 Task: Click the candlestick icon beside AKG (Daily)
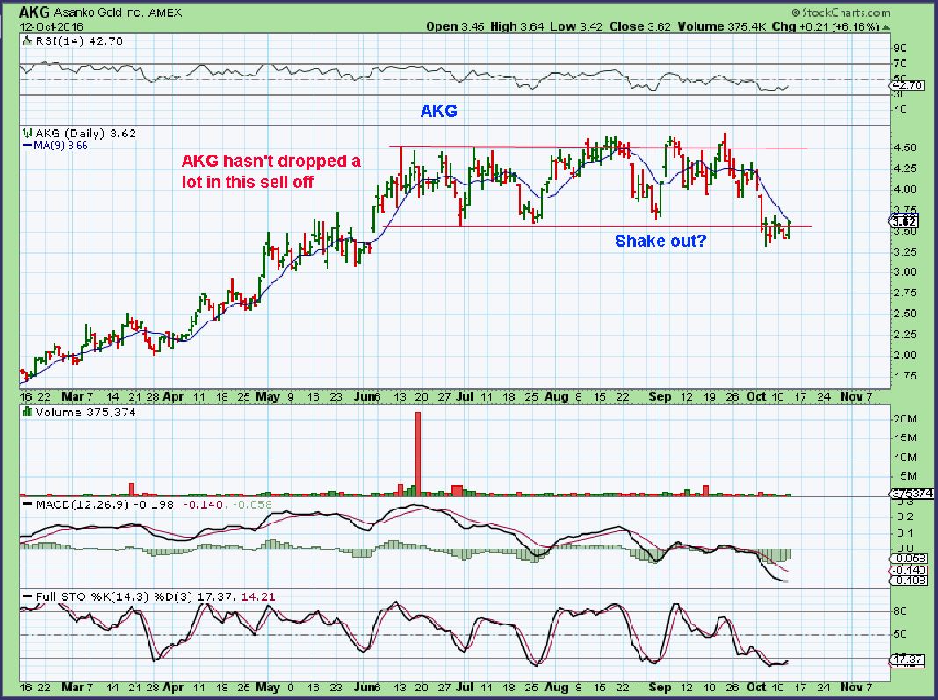click(27, 133)
